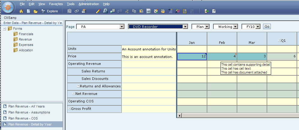Open the View menu
The width and height of the screenshot is (299, 130).
click(42, 4)
